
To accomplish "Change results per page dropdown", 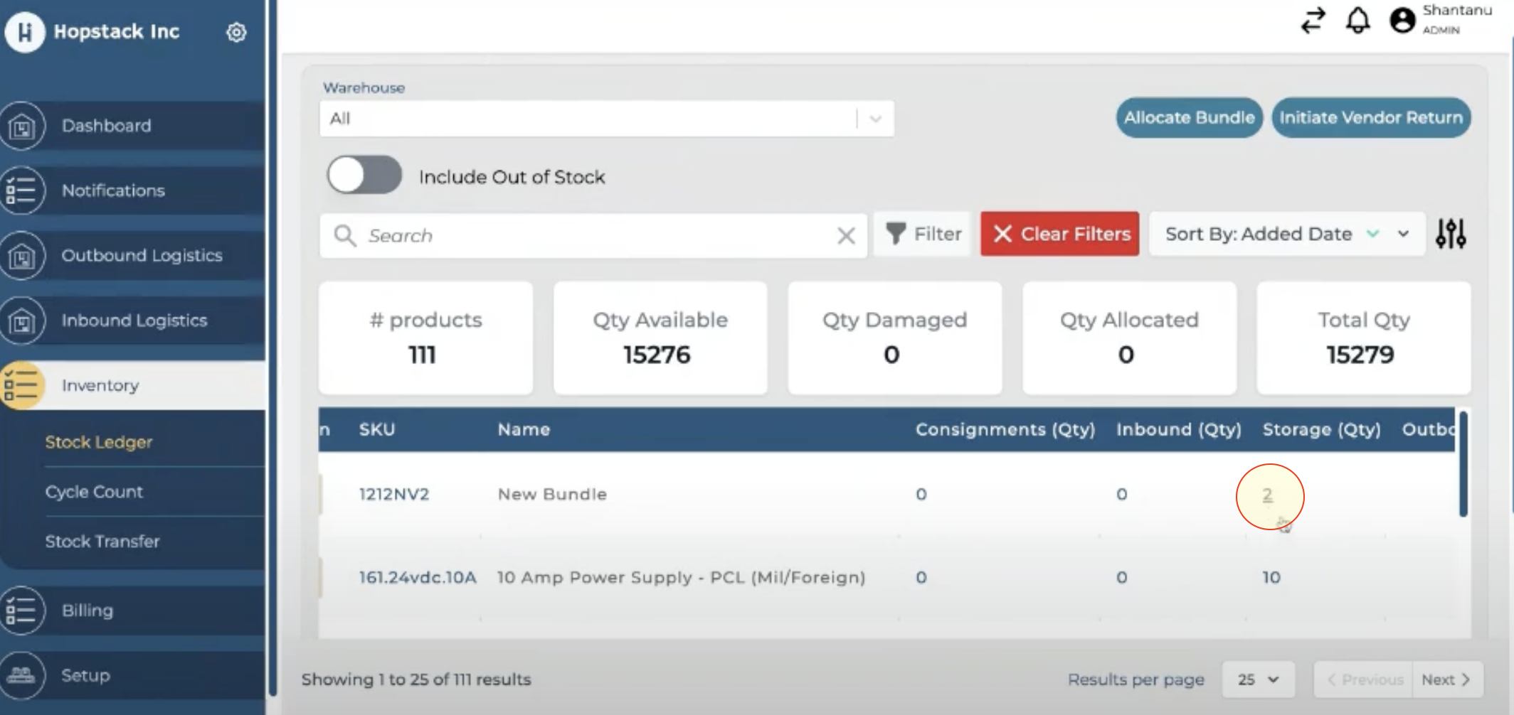I will click(1258, 679).
